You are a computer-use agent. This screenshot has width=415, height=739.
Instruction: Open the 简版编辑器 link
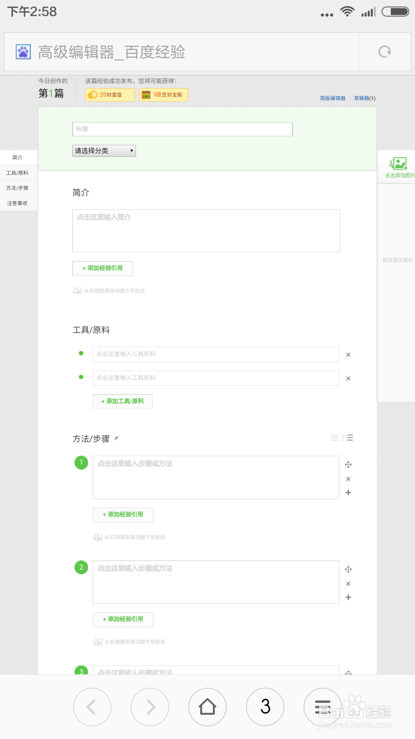[333, 99]
